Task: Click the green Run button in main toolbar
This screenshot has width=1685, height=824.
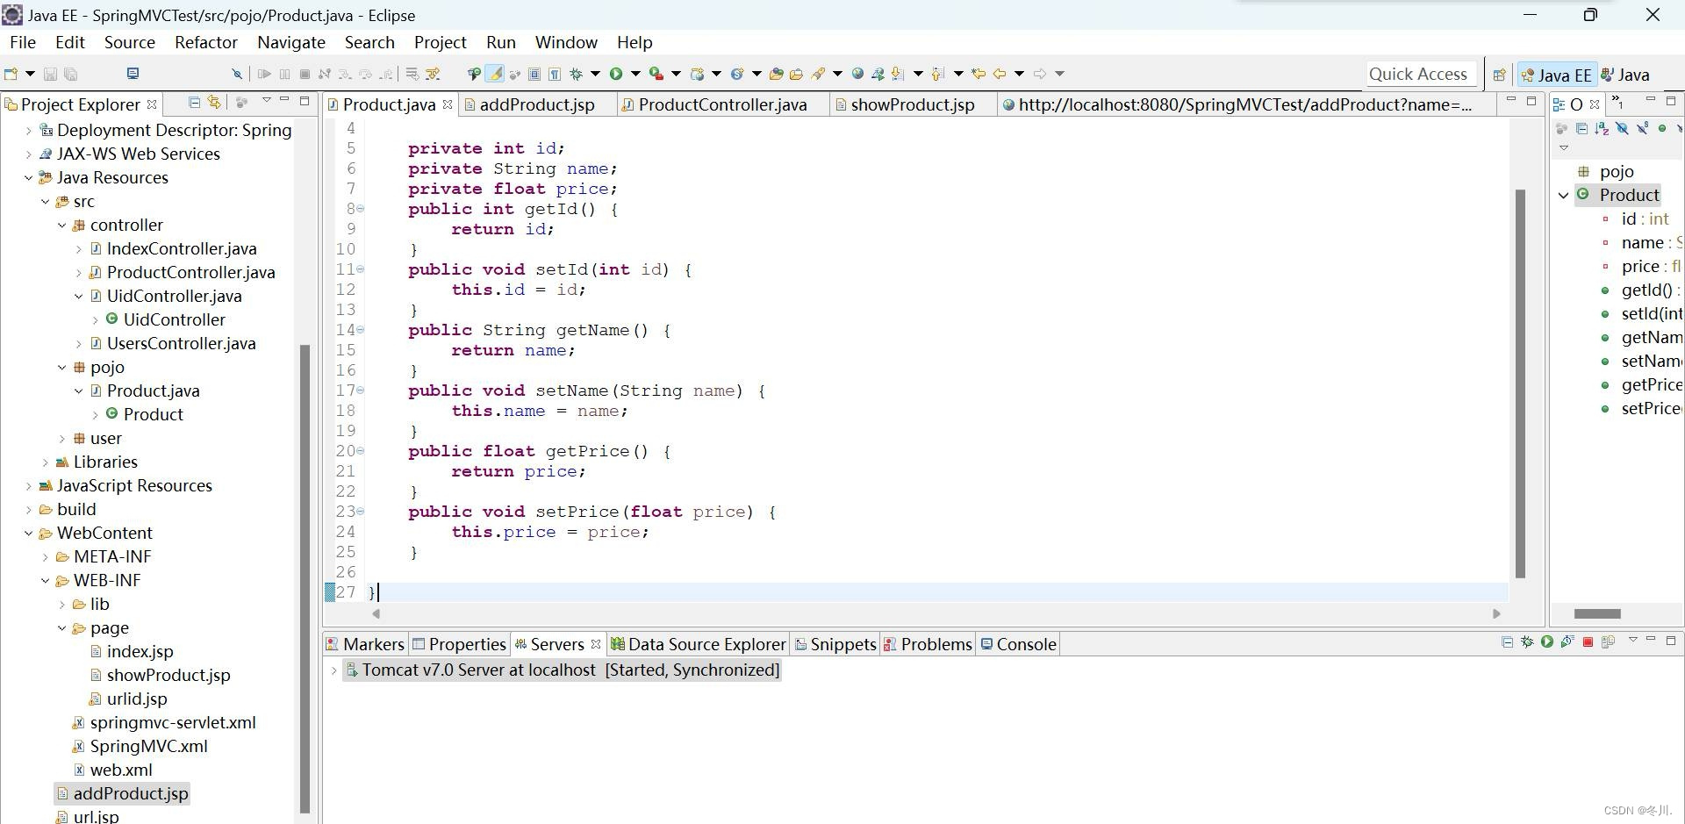Action: click(616, 74)
